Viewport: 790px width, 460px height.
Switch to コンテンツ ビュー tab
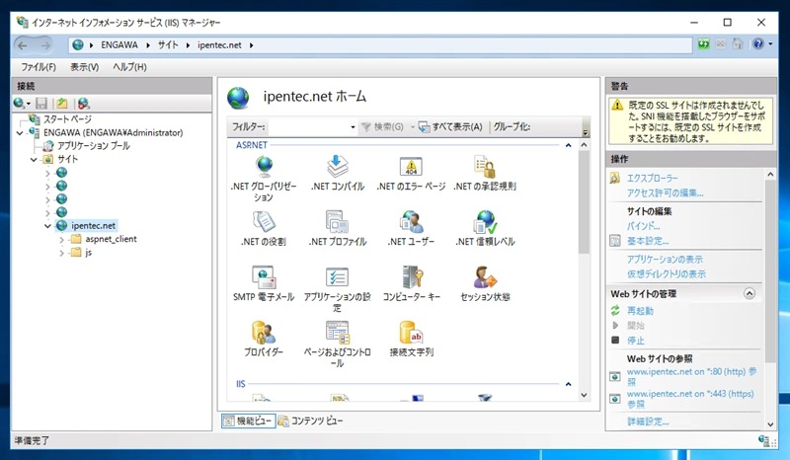click(310, 421)
